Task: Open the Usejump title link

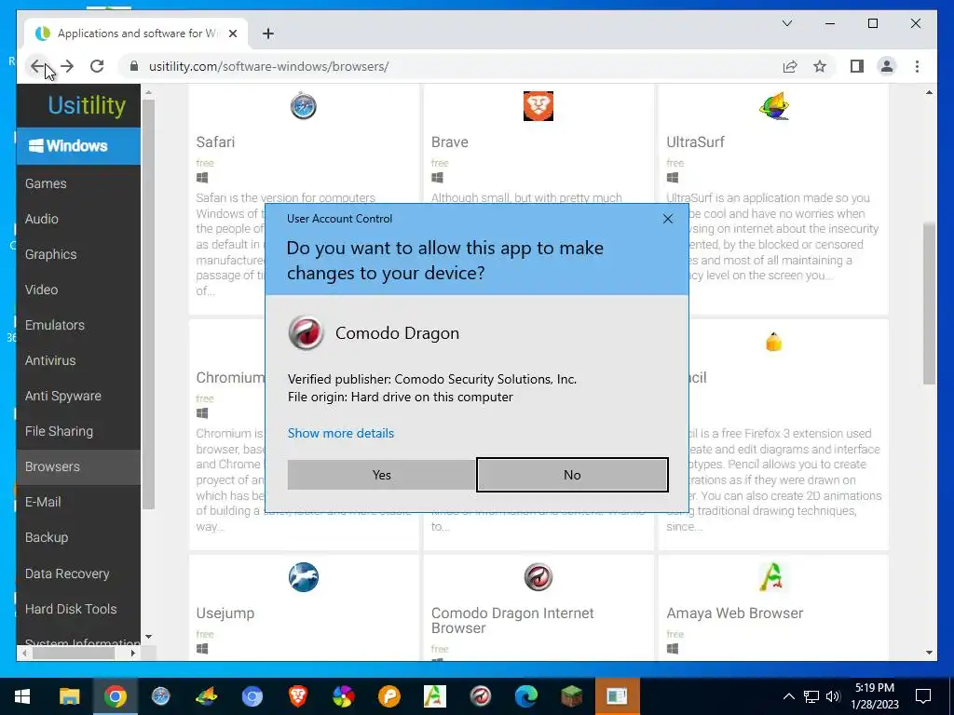Action: coord(225,614)
